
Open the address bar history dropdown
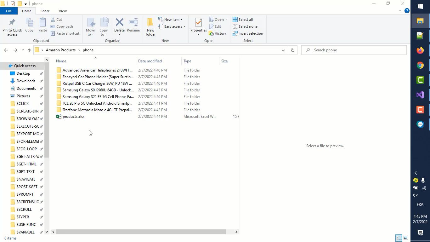point(283,50)
